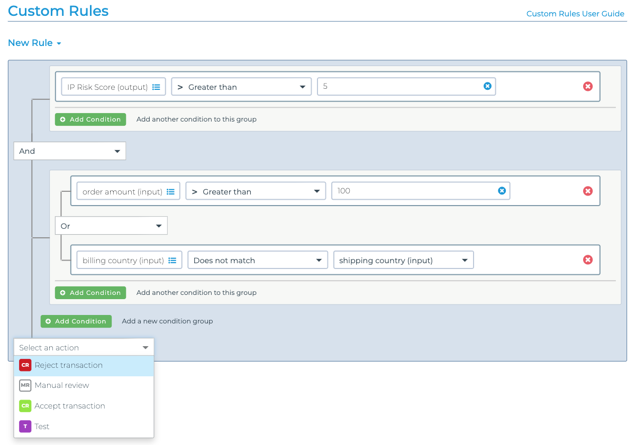Click 'Add a new condition group' text
This screenshot has height=445, width=636.
[x=167, y=321]
